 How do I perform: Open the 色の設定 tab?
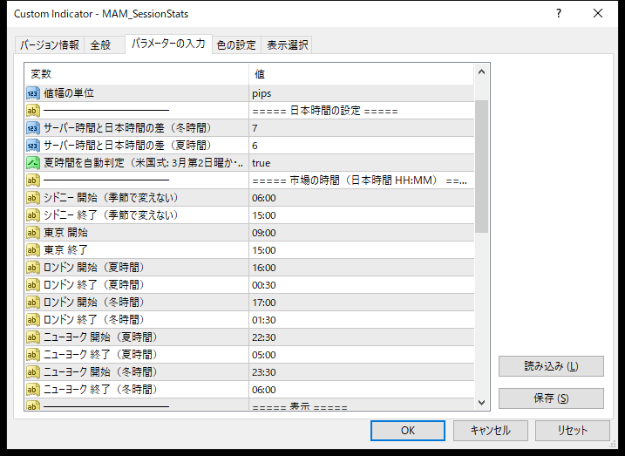click(236, 44)
